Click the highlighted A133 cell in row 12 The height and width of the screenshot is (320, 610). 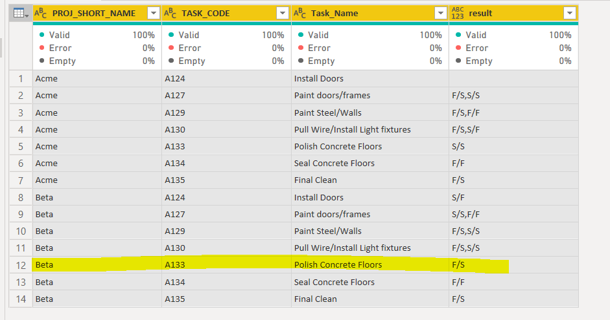[x=226, y=265]
